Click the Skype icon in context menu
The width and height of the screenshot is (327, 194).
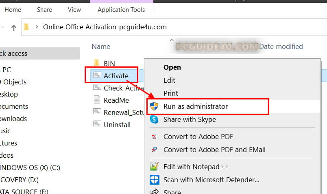(154, 119)
